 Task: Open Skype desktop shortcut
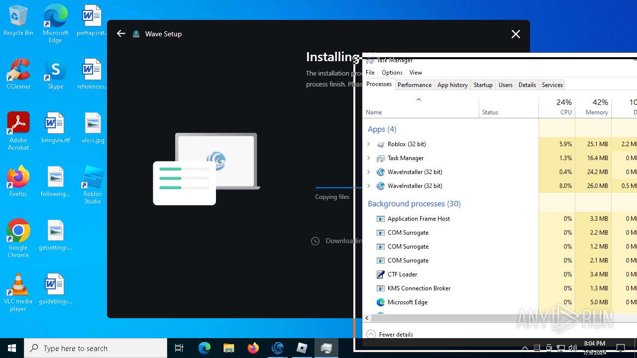pyautogui.click(x=55, y=75)
